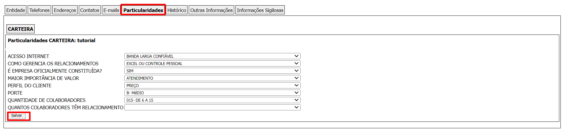Expand the PORTE dropdown
The image size is (564, 135).
click(x=212, y=93)
